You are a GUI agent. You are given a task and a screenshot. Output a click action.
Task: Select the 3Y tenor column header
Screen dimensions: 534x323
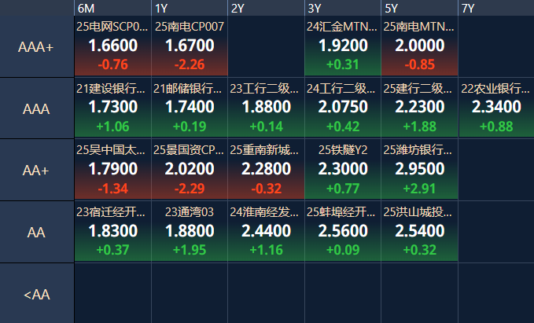(343, 8)
